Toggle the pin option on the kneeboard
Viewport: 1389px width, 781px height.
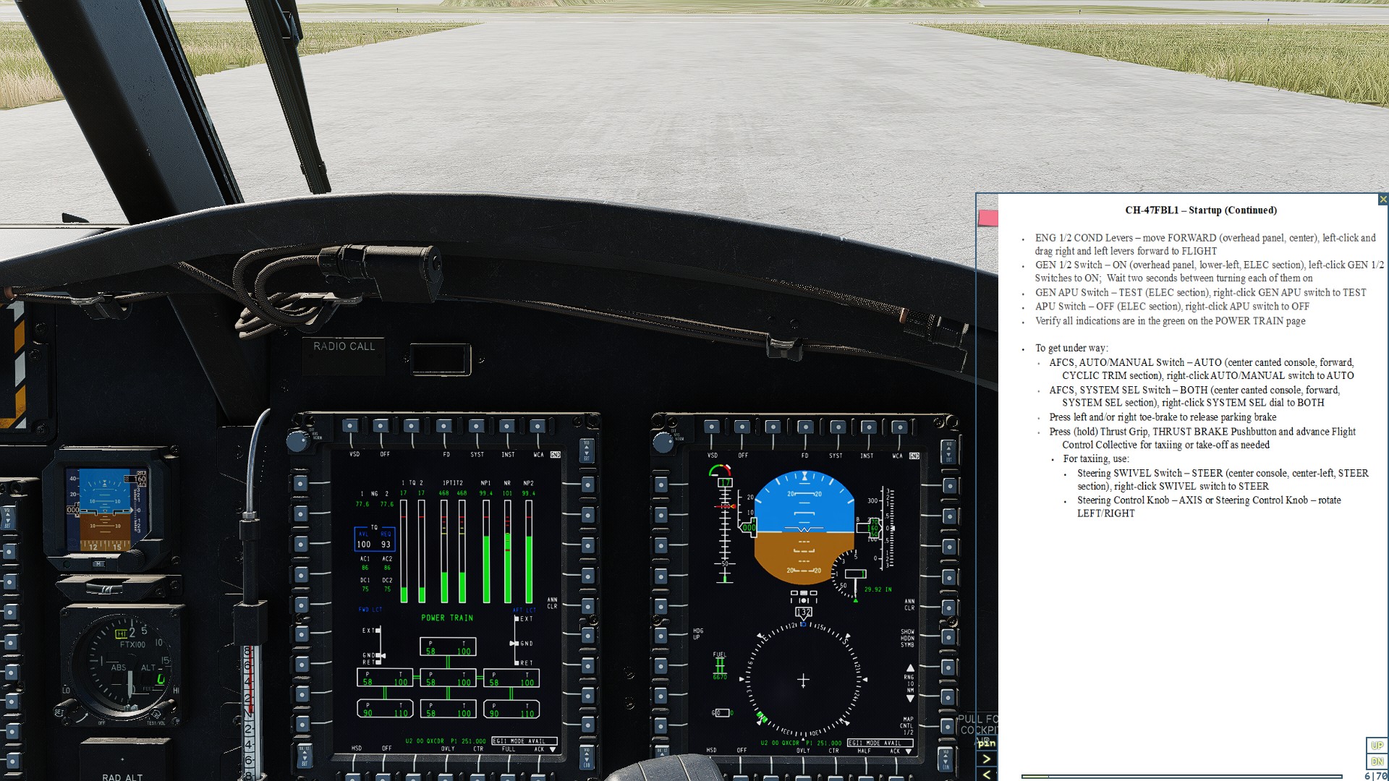(x=986, y=743)
